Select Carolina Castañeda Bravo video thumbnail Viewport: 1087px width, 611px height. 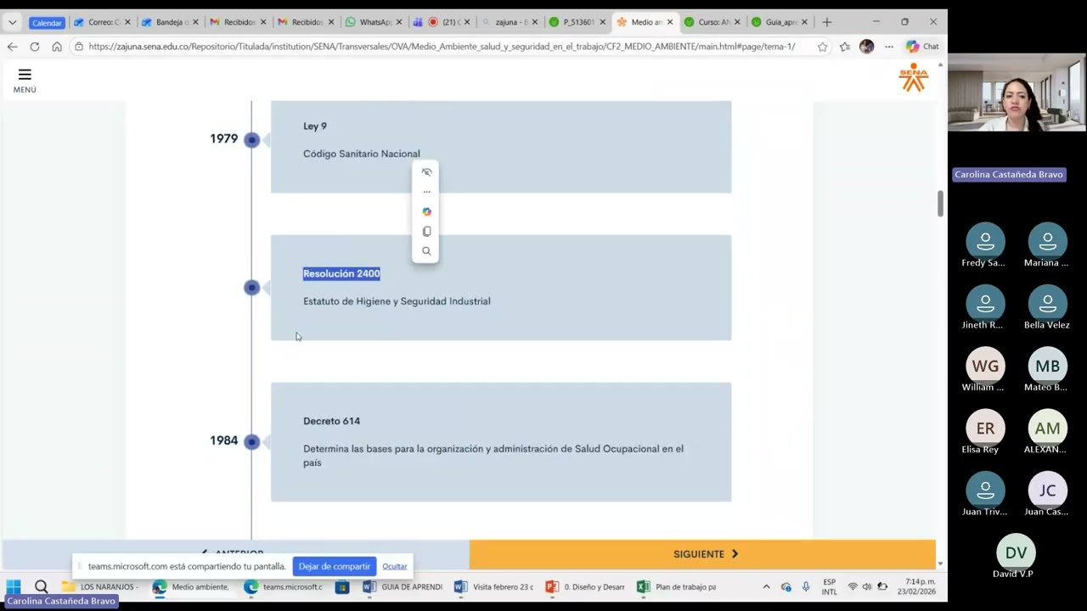1017,92
